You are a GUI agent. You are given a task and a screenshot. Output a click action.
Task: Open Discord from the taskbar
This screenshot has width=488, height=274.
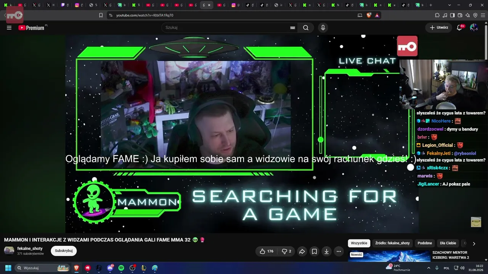point(110,268)
